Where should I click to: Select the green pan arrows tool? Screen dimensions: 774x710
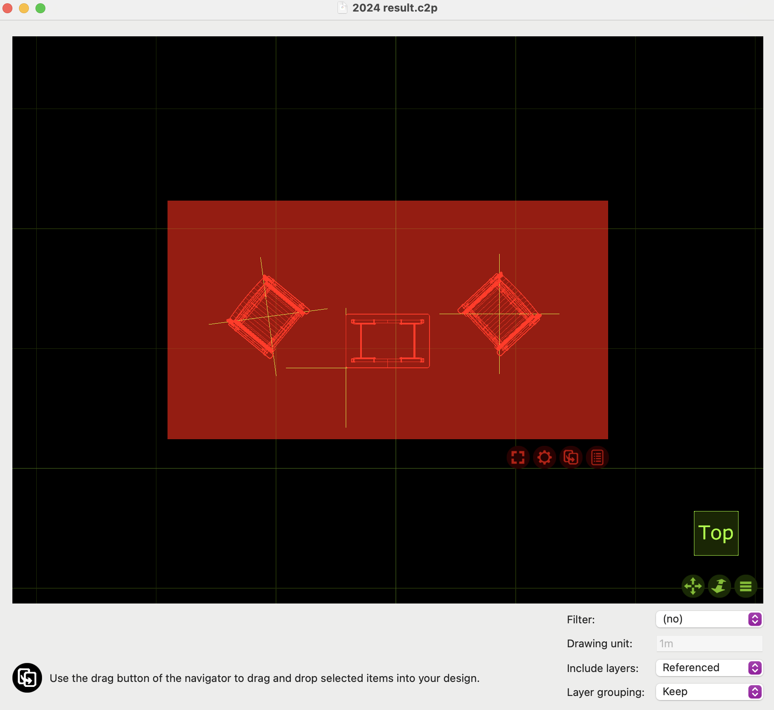(693, 586)
